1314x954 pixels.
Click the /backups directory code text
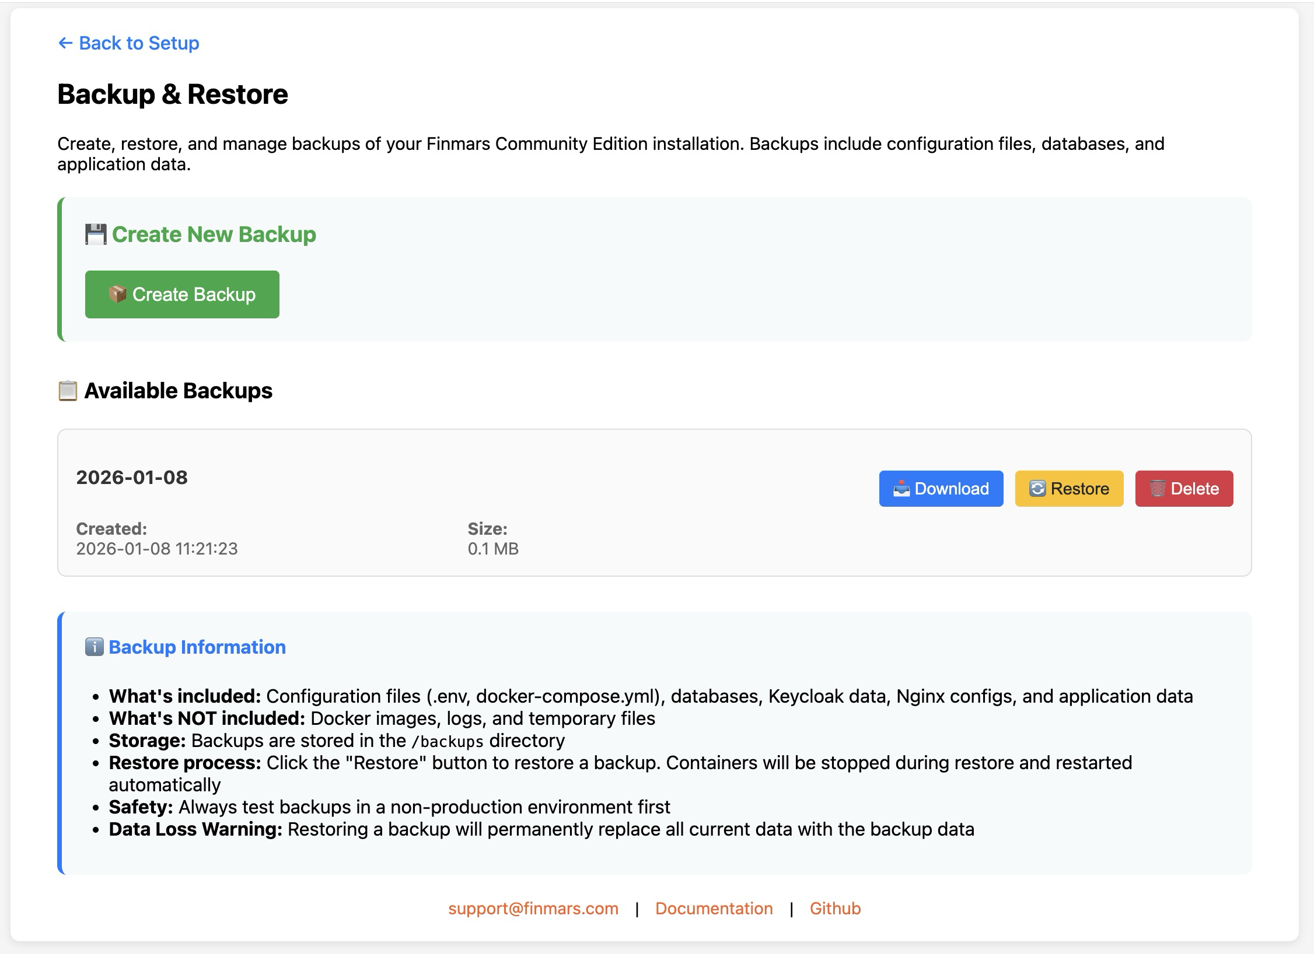448,741
